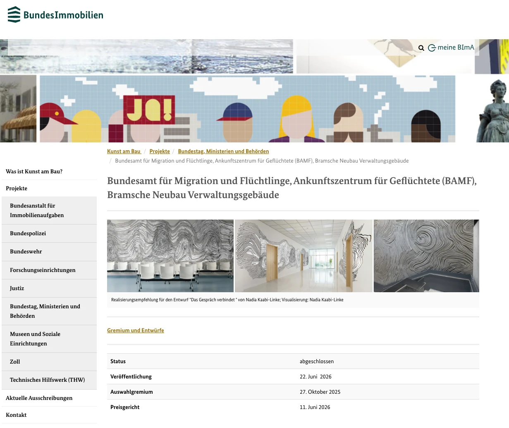View the stairwell swirl artwork image

[x=426, y=256]
